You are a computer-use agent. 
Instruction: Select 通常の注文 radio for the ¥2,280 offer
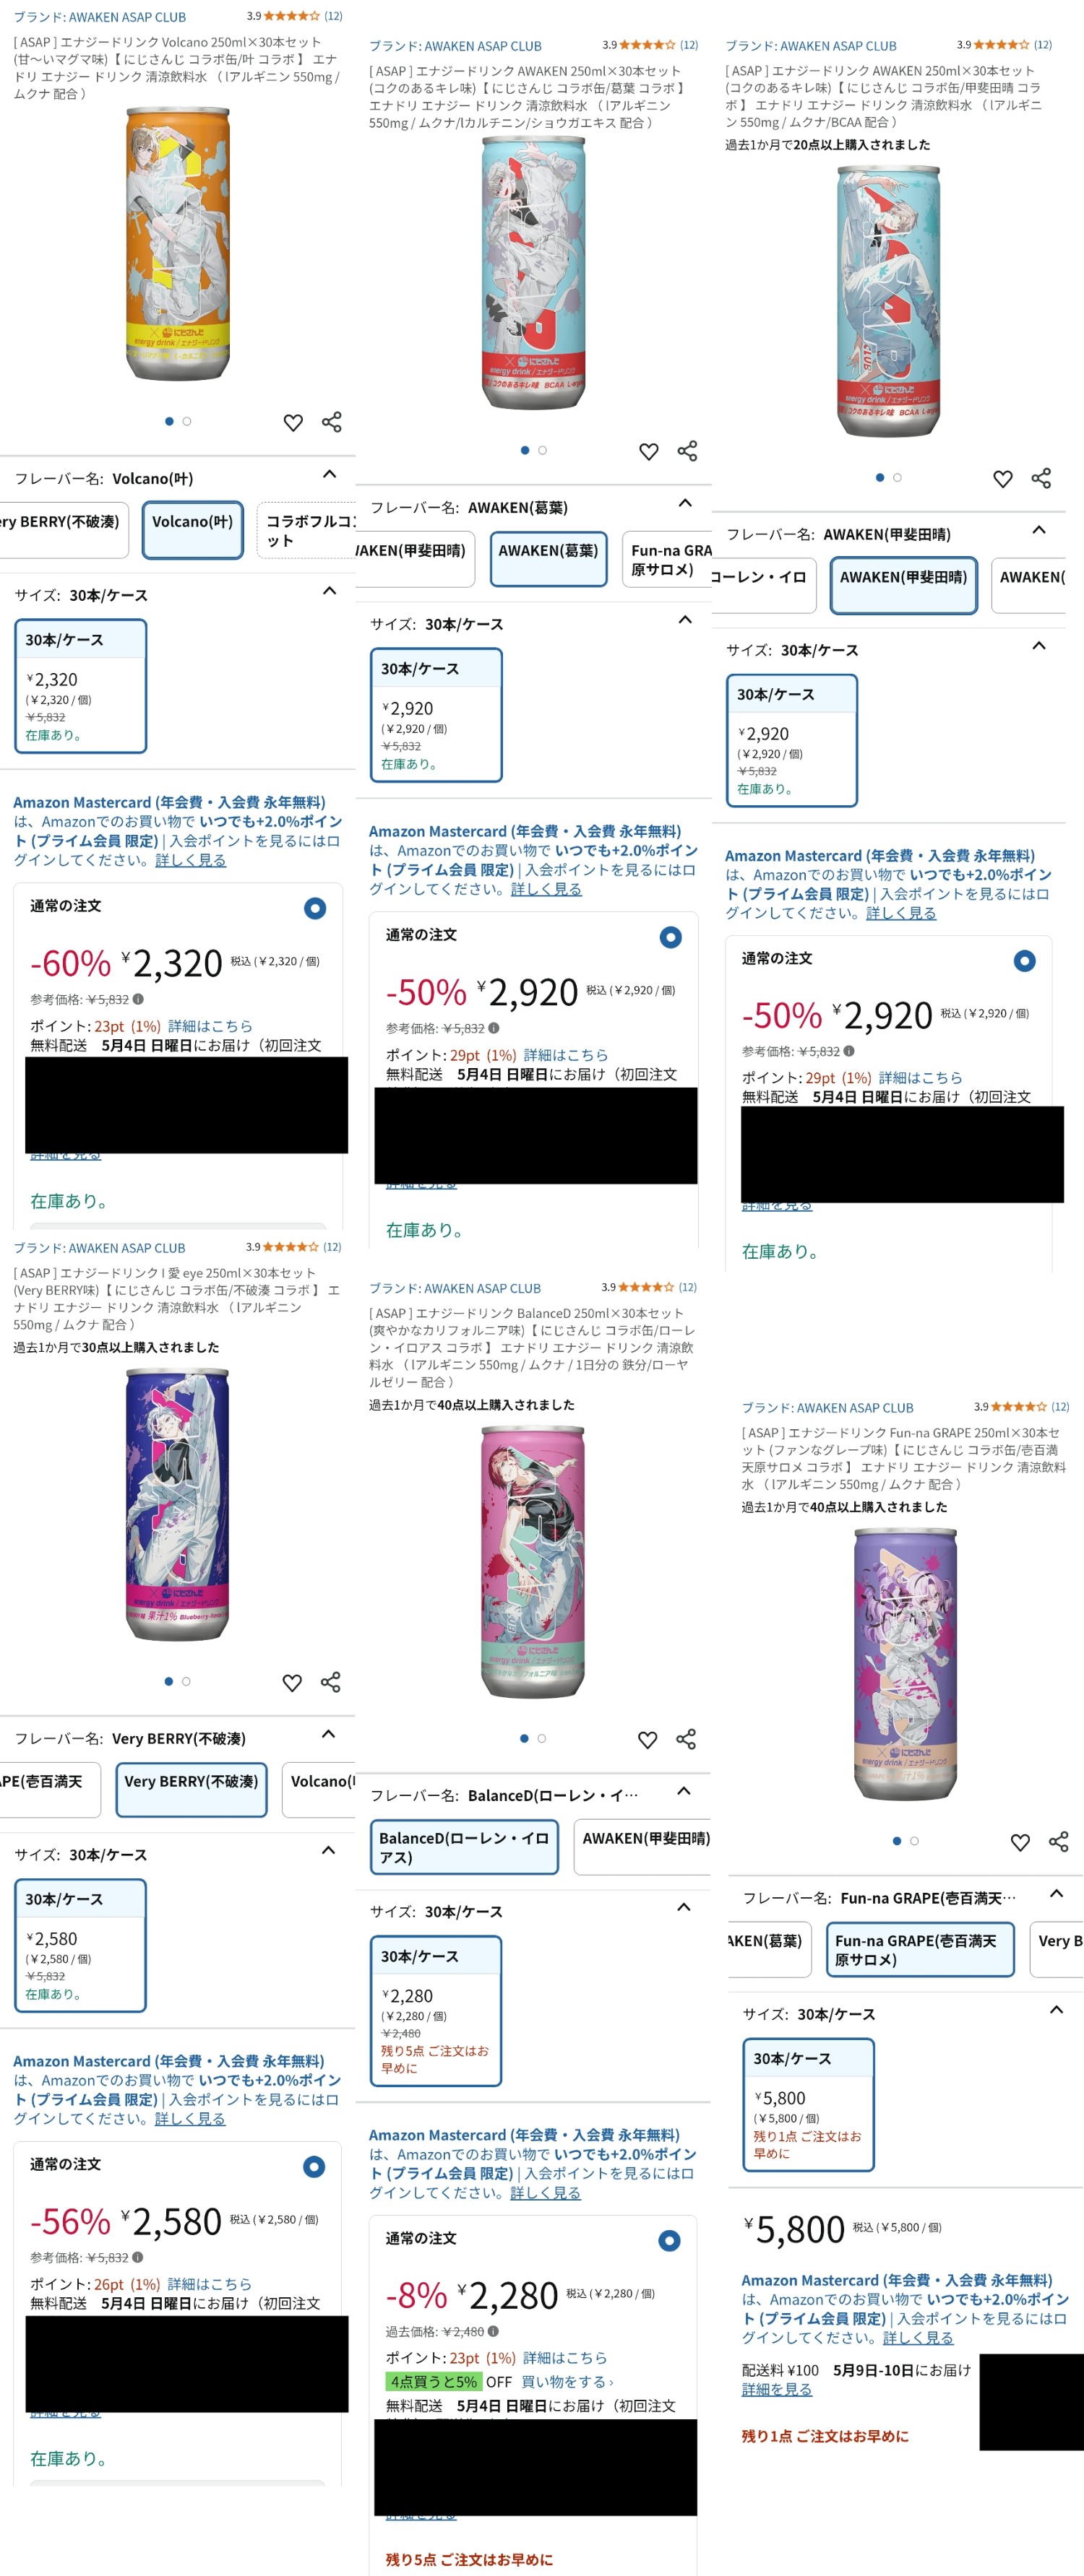pyautogui.click(x=670, y=2241)
